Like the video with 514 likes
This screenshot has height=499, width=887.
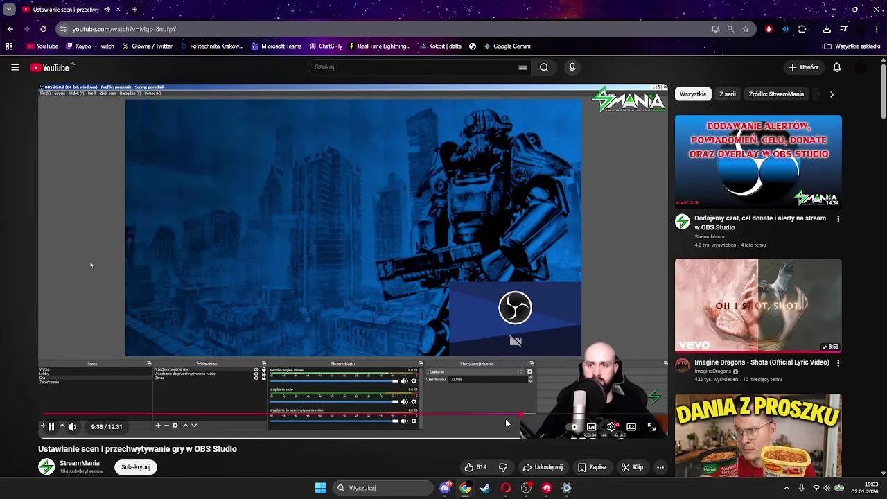coord(475,467)
